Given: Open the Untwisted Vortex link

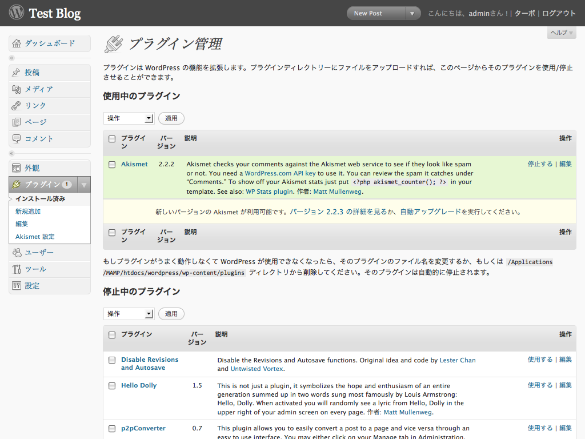Looking at the screenshot, I should [257, 369].
